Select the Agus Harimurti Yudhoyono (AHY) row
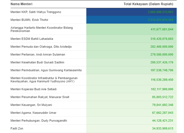 click(44, 80)
